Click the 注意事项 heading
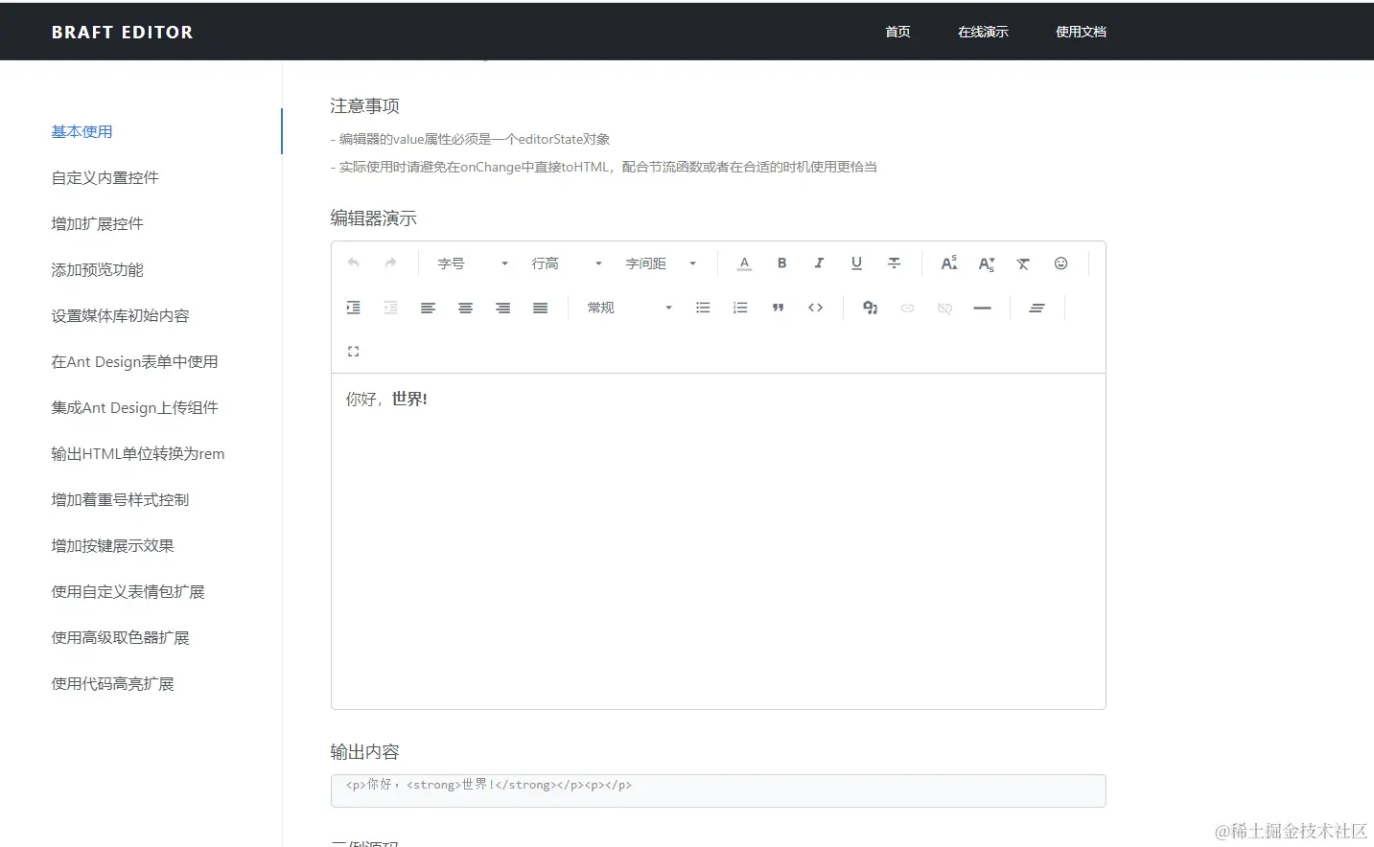The height and width of the screenshot is (847, 1374). point(364,105)
